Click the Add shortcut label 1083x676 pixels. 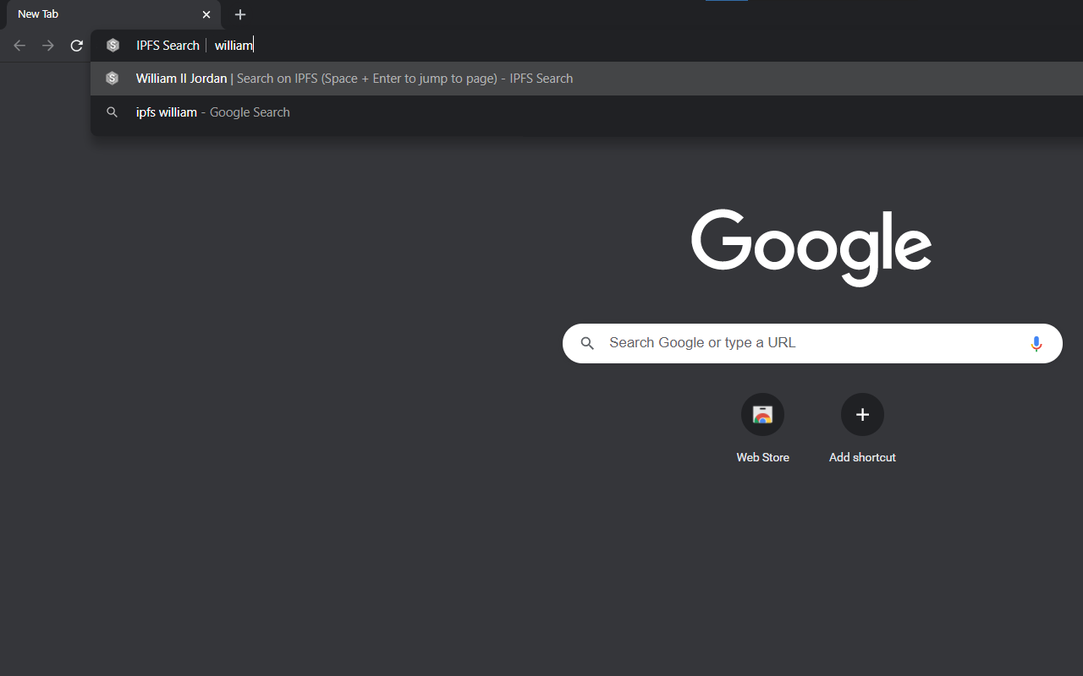(x=862, y=457)
